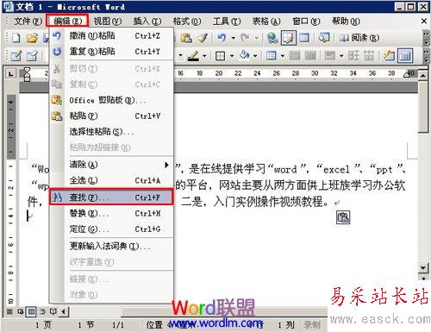Click the Split Cells icon
The height and width of the screenshot is (332, 431).
coord(310,55)
